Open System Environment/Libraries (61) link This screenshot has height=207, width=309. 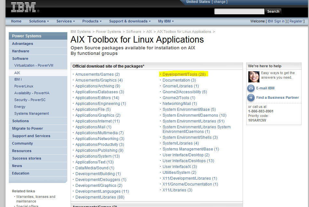coord(194,121)
